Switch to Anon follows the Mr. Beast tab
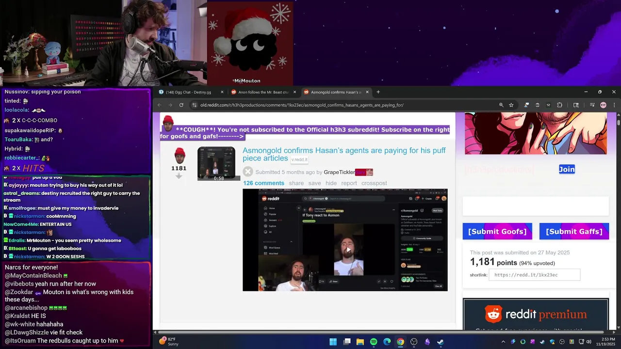The image size is (621, 349). [263, 92]
